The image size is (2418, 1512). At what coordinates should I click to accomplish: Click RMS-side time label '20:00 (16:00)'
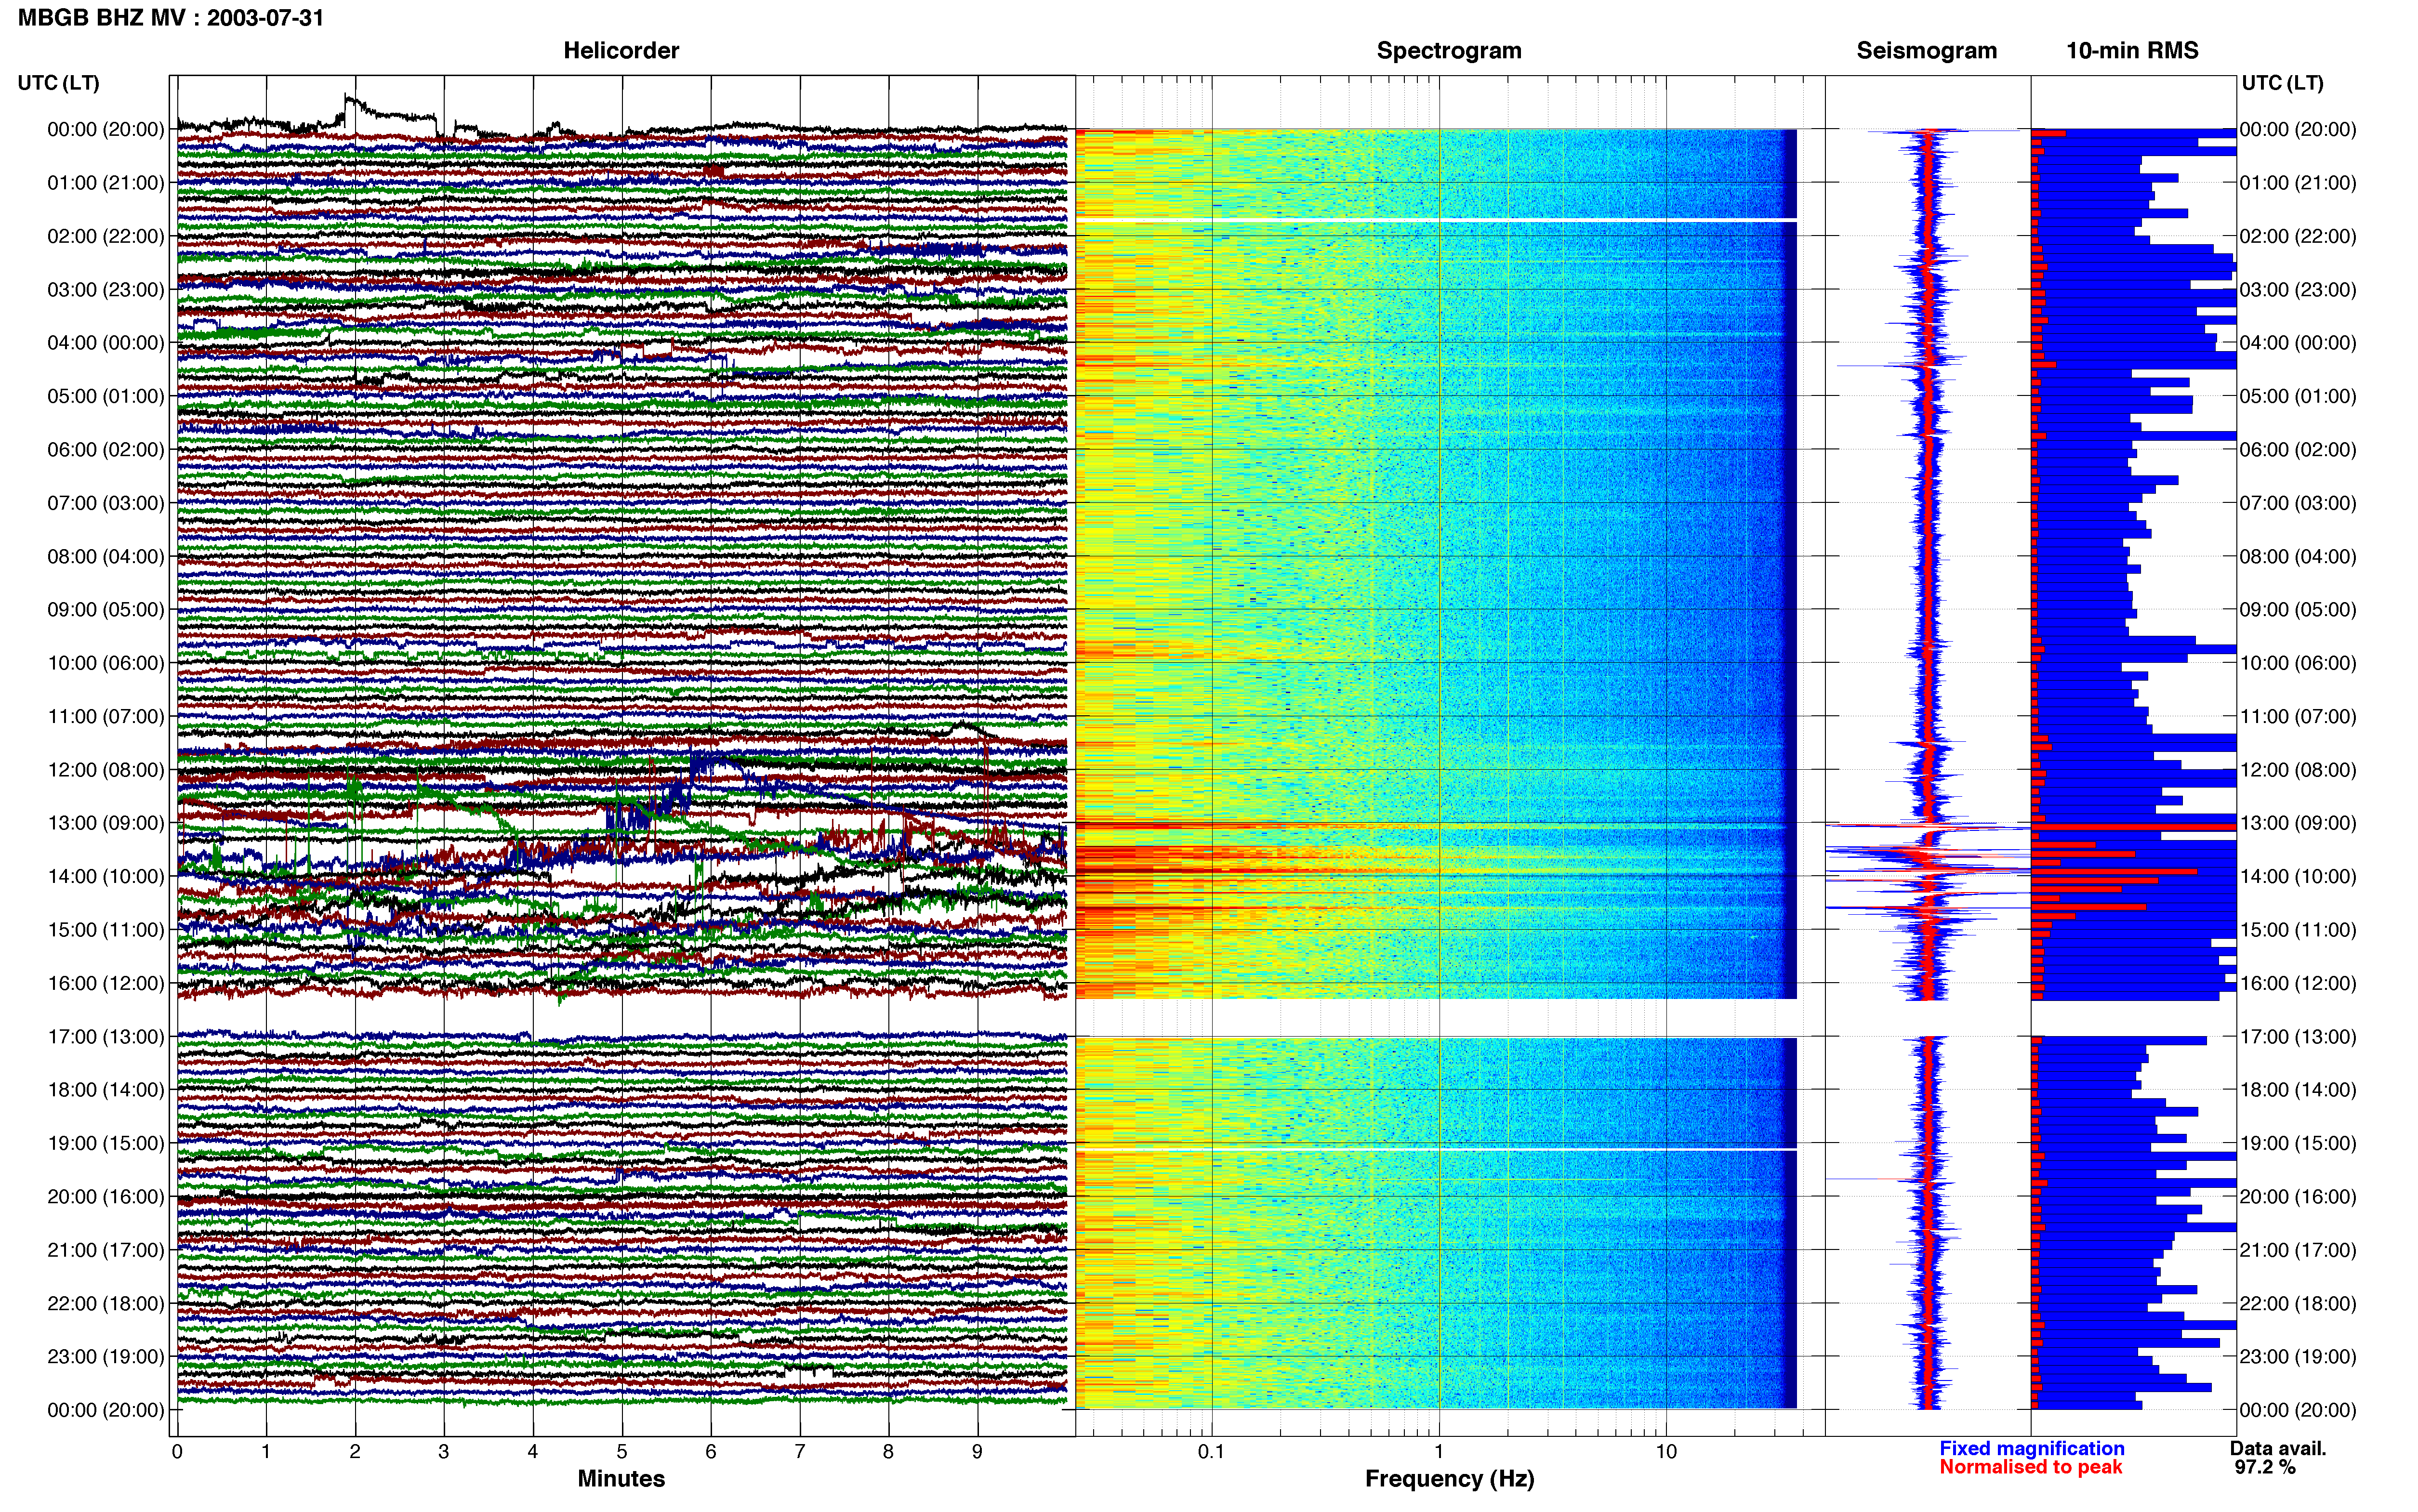(x=2298, y=1197)
